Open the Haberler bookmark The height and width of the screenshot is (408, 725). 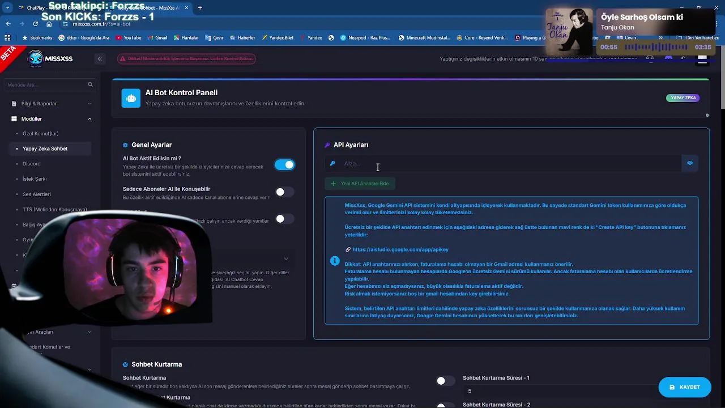click(242, 38)
